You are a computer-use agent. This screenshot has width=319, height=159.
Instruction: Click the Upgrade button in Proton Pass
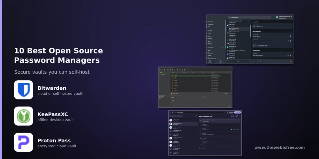[230, 112]
